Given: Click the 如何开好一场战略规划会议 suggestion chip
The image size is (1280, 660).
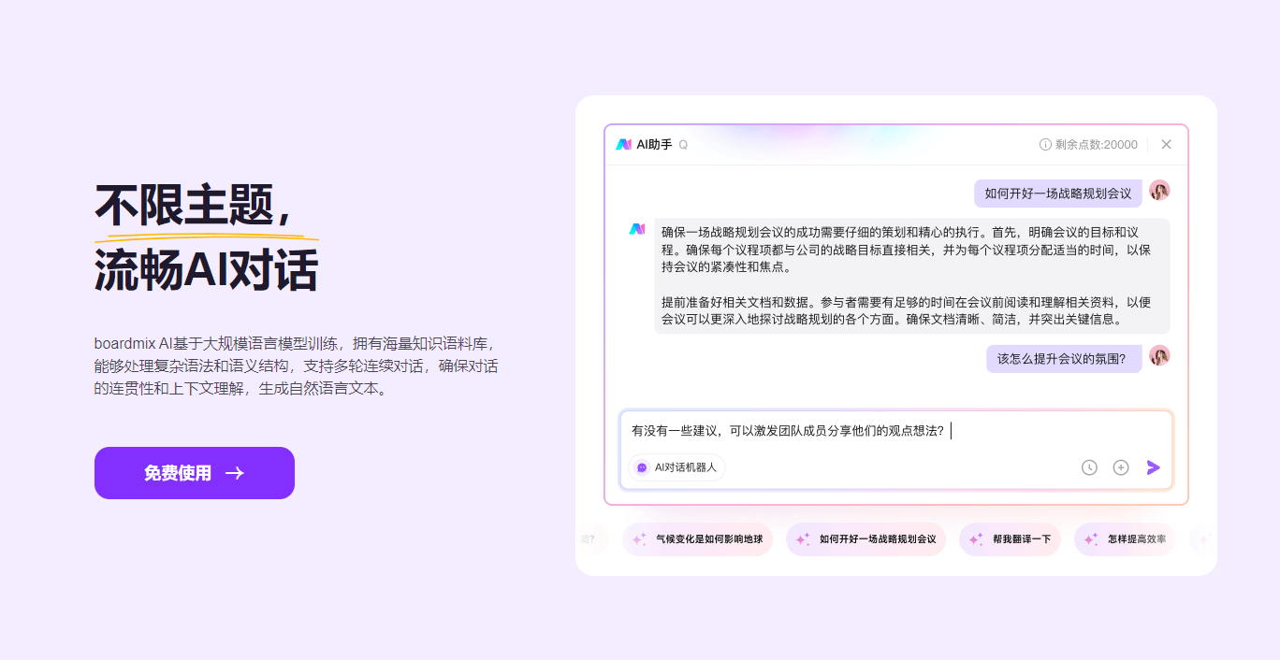Looking at the screenshot, I should 865,539.
